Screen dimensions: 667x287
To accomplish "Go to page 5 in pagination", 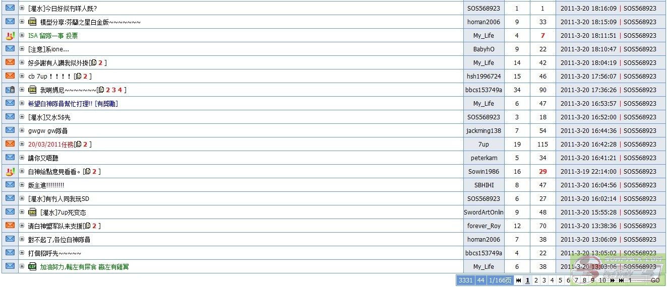I will pos(560,280).
